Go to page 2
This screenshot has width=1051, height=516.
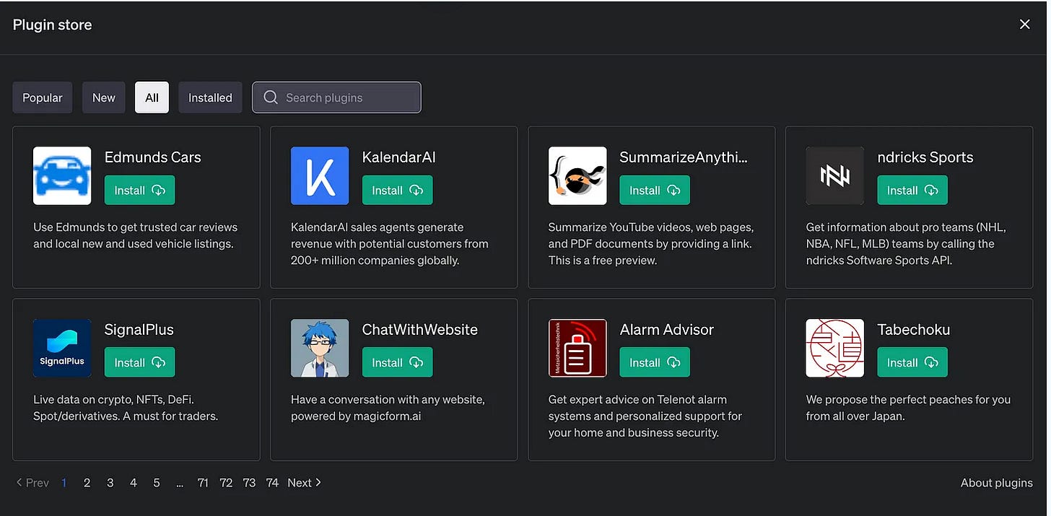(x=87, y=483)
